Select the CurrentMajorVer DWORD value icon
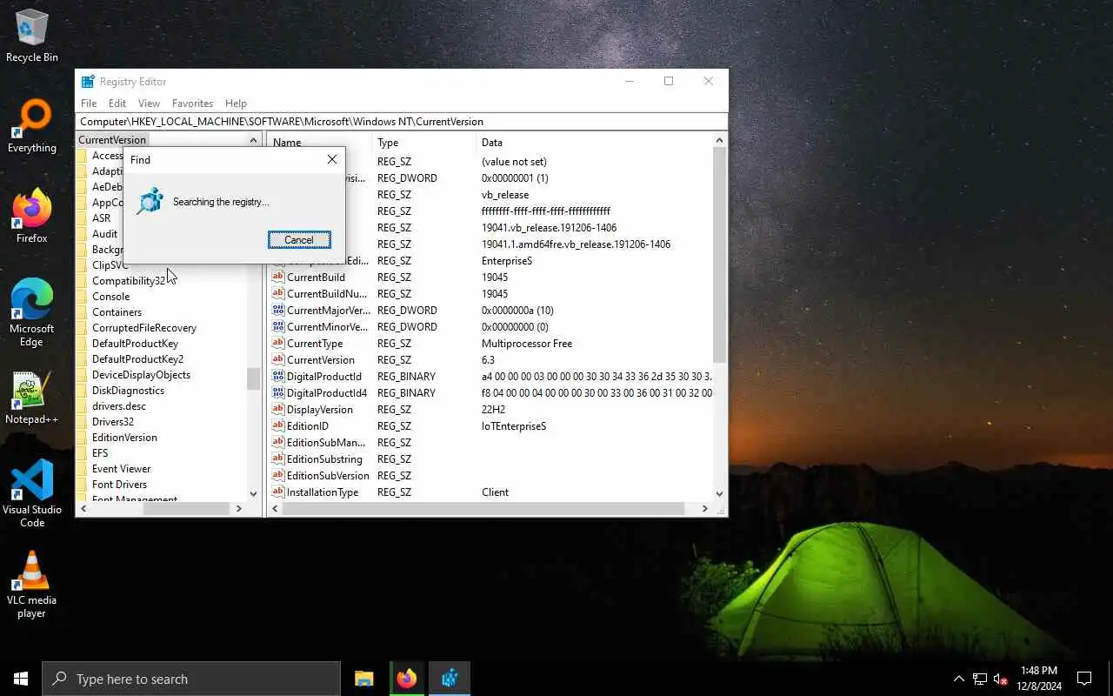Viewport: 1113px width, 696px height. coord(278,310)
